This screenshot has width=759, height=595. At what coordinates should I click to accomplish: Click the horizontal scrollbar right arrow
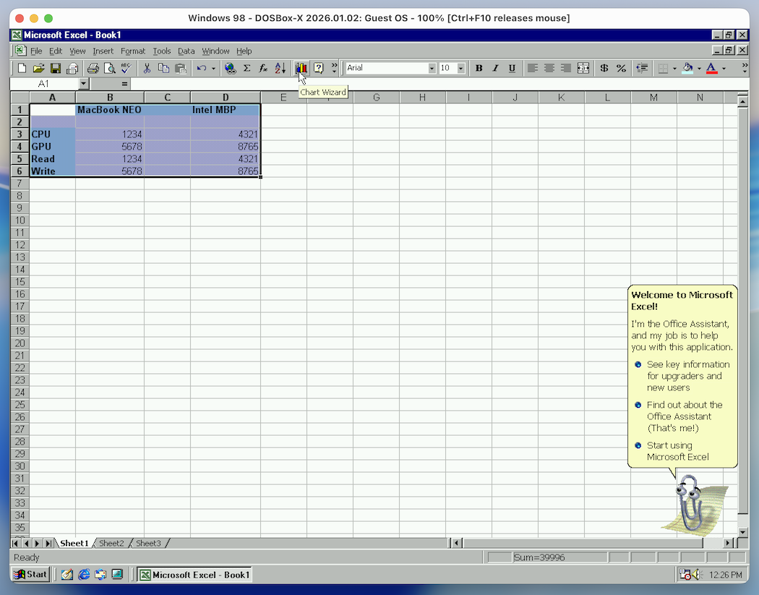[728, 543]
